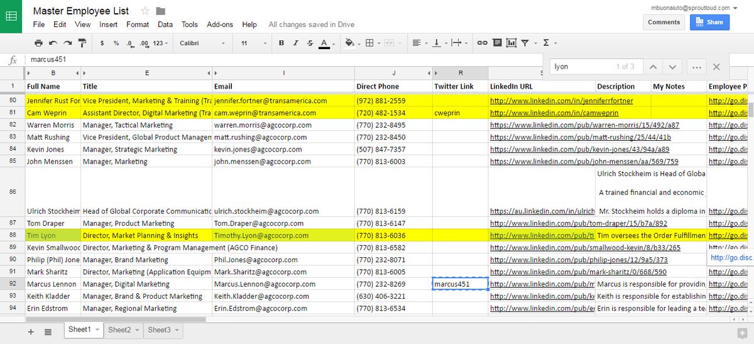
Task: Open the Edit menu
Action: point(60,25)
